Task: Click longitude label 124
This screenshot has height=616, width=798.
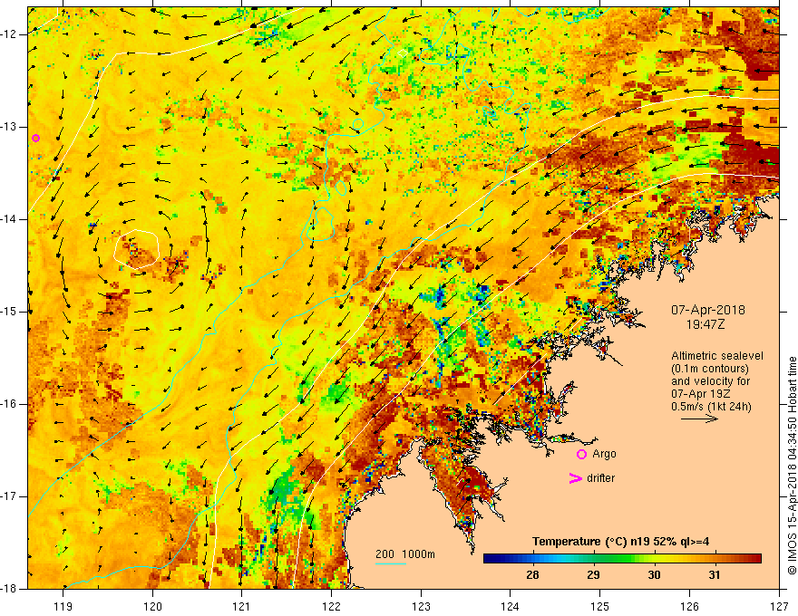Action: [x=511, y=606]
